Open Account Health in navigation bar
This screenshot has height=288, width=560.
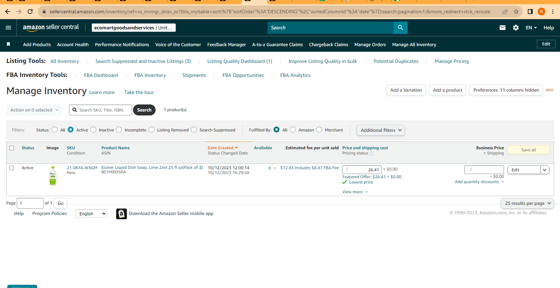tap(73, 44)
